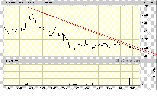
Task: Click the 1.25 price axis label
Action: [145, 15]
